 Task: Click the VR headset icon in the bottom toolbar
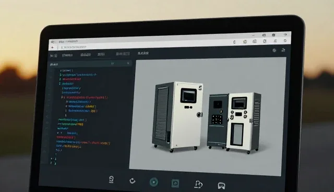[221, 186]
